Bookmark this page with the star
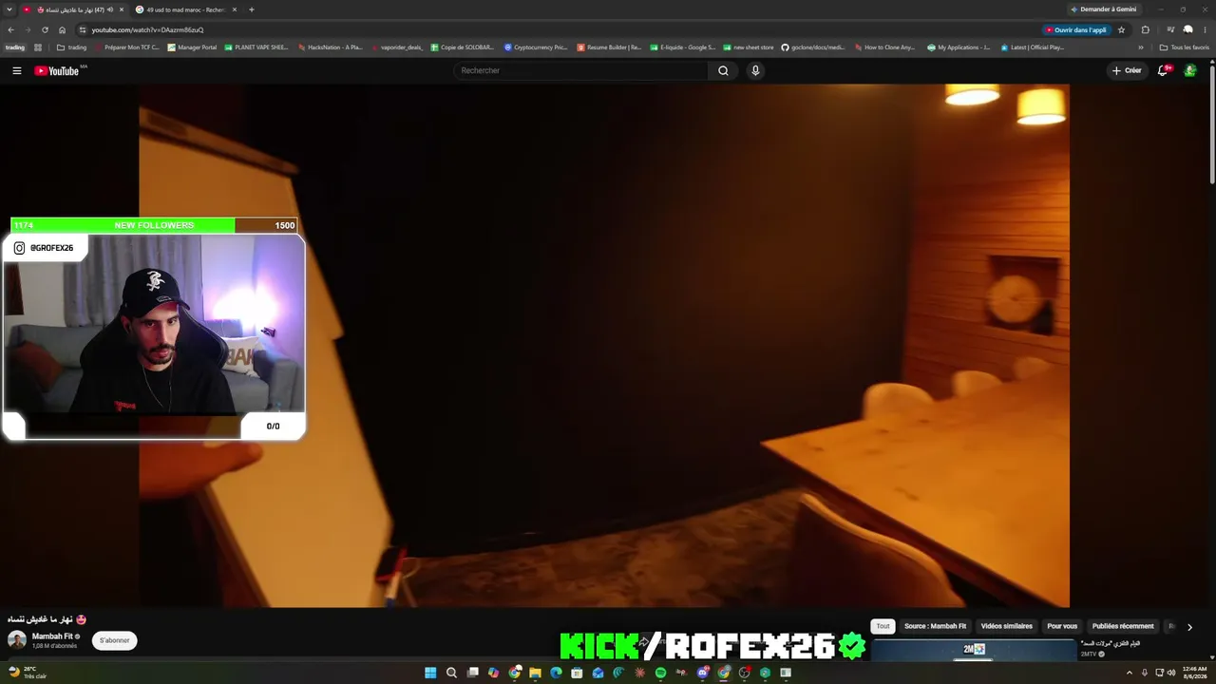 1121,29
